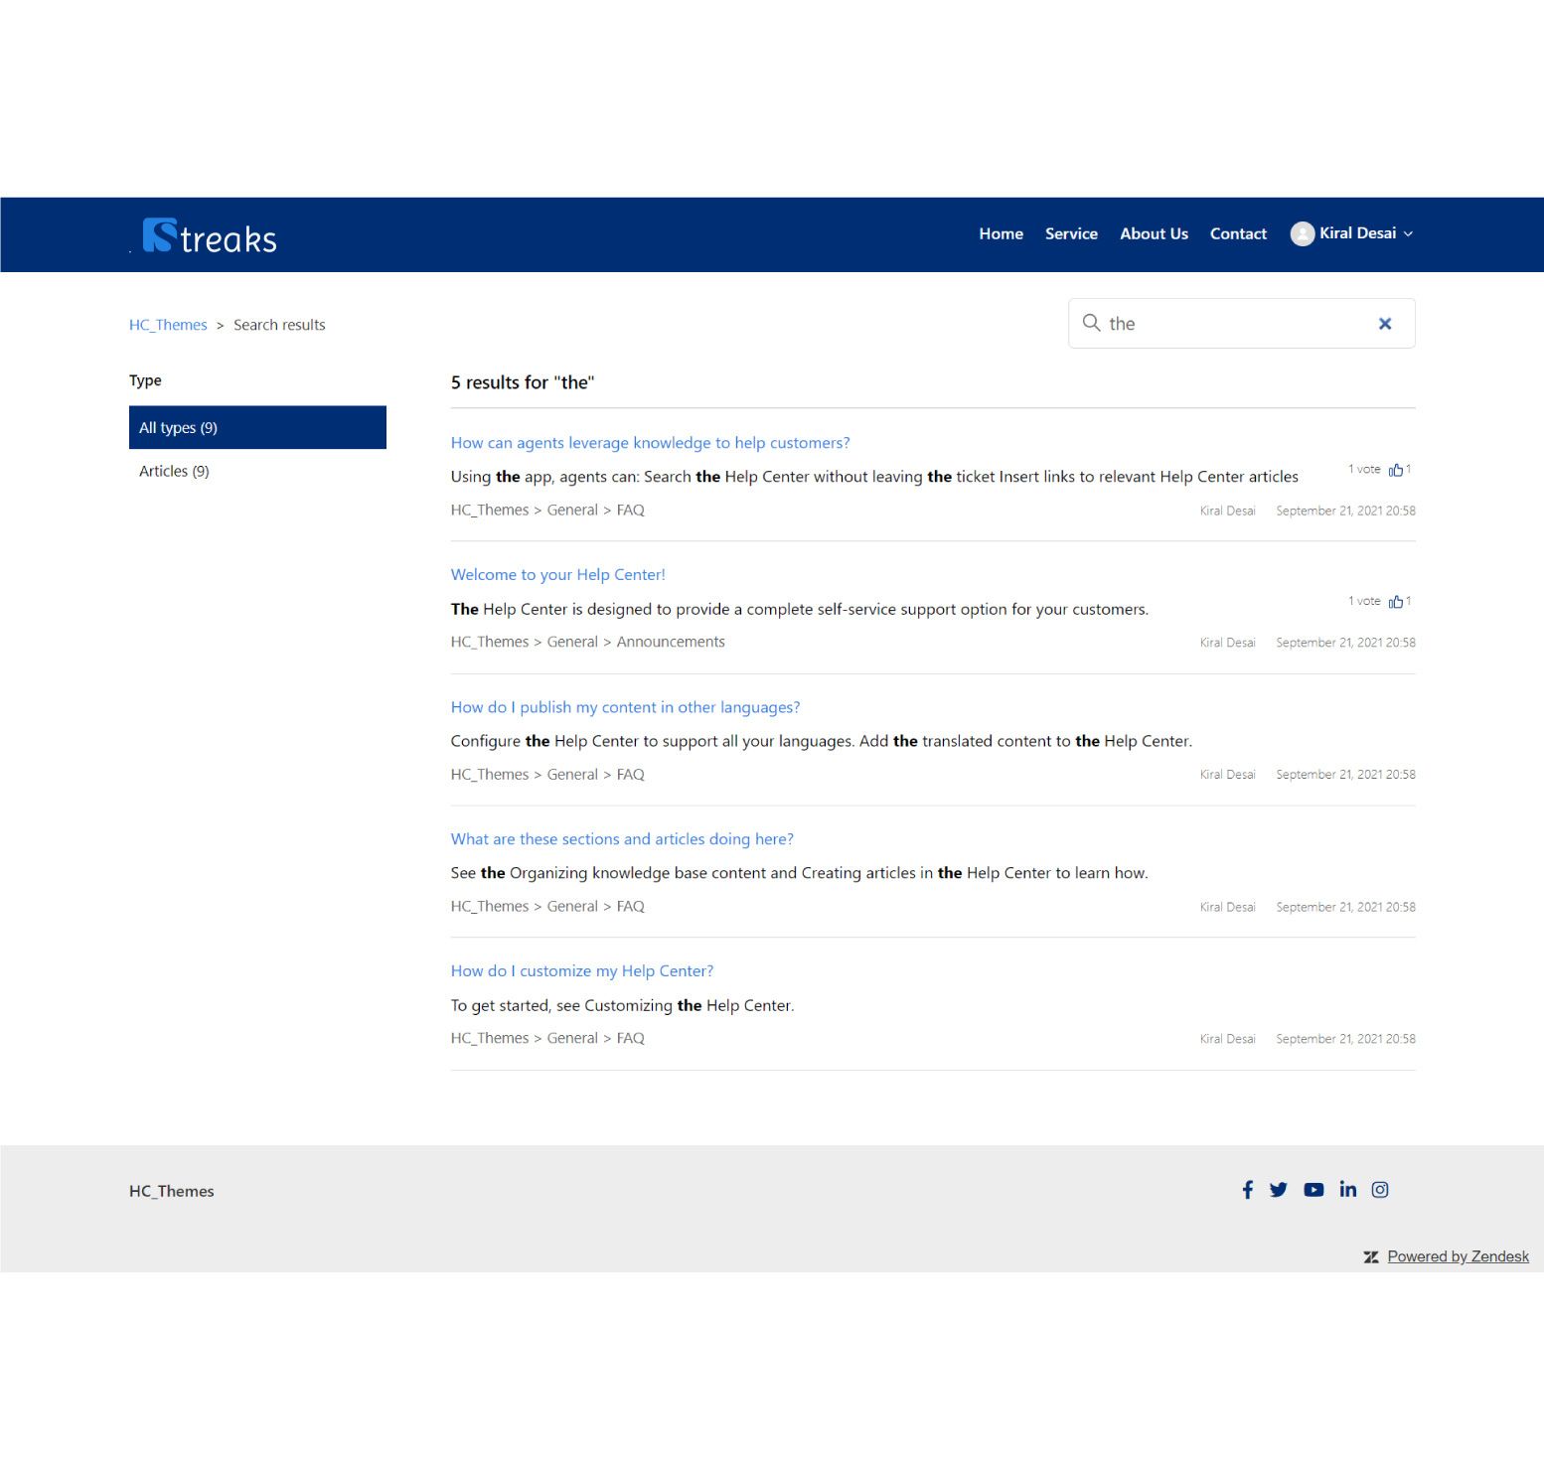This screenshot has height=1468, width=1544.
Task: Focus the search input containing 'the'
Action: (x=1232, y=324)
